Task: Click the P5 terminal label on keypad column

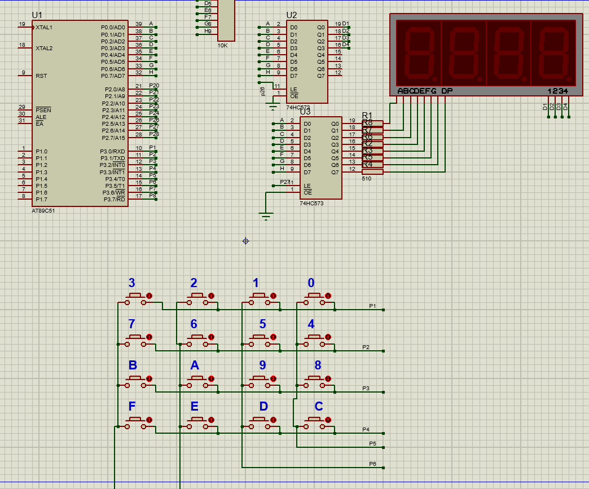Action: (x=372, y=443)
